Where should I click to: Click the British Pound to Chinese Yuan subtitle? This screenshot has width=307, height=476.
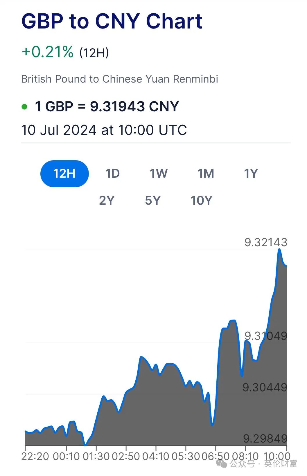tap(120, 79)
